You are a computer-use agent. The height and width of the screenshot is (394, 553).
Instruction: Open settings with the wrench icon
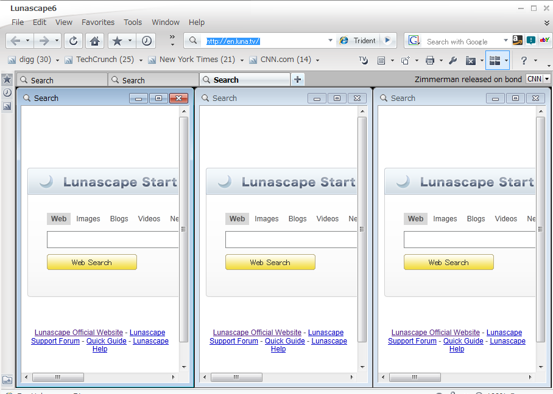point(453,61)
